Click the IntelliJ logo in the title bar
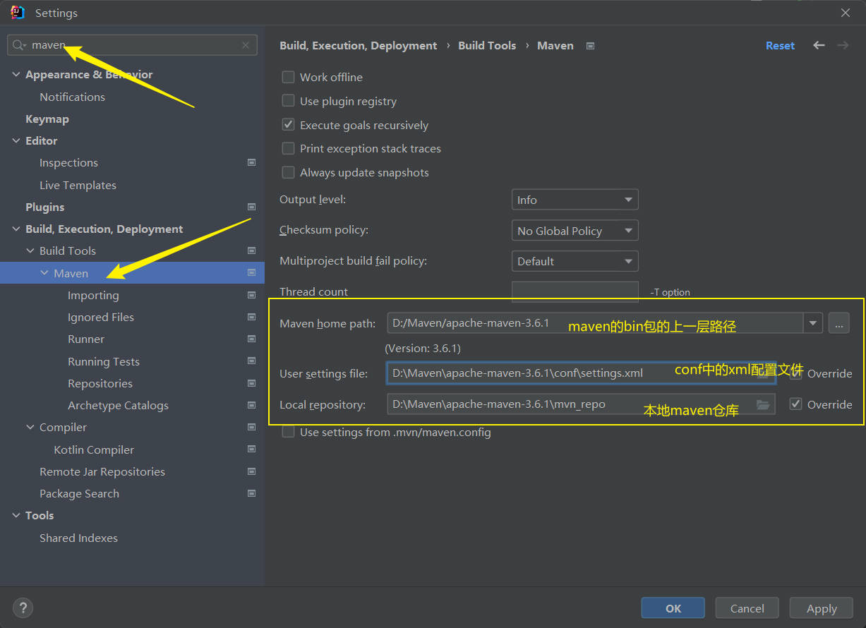Screen dimensions: 866x628 (18, 13)
